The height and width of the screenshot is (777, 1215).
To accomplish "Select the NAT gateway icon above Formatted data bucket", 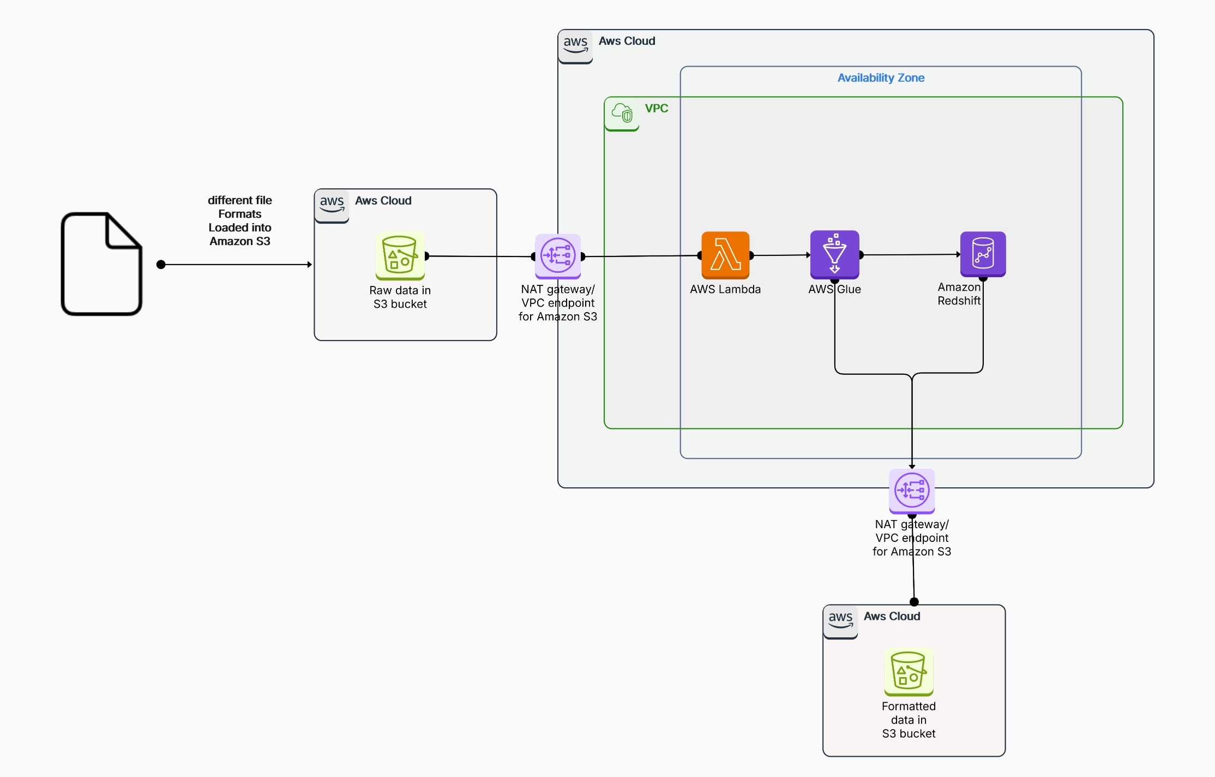I will 912,491.
